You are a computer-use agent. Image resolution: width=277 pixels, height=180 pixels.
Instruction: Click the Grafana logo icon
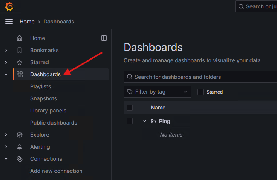[9, 7]
